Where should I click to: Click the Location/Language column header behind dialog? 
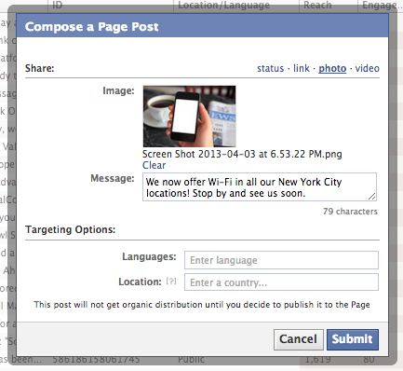point(223,5)
